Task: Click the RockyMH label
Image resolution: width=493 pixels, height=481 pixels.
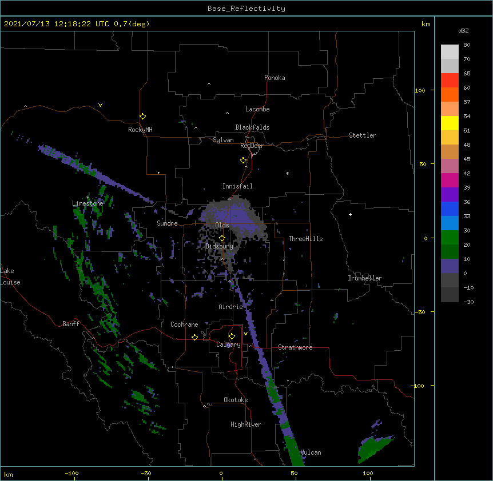Action: pos(140,130)
